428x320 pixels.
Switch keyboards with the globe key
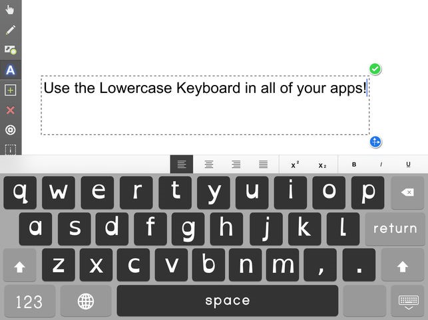86,301
